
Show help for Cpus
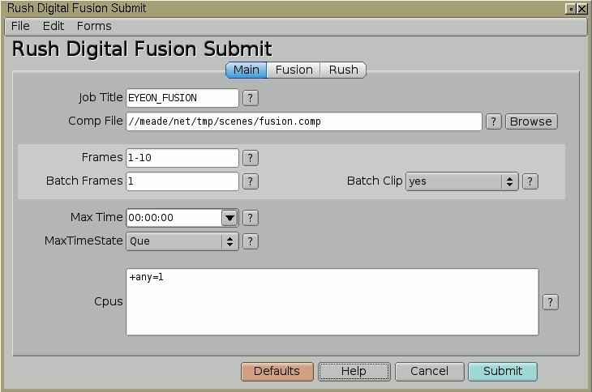(x=551, y=302)
